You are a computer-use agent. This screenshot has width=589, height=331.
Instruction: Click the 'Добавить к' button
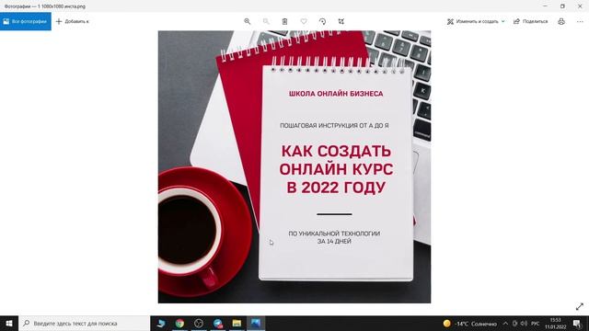pos(73,21)
